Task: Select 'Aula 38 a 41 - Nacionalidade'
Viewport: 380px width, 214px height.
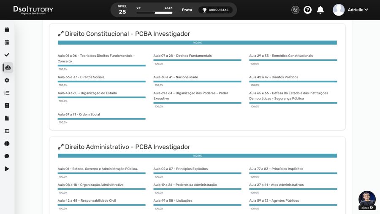Action: [176, 77]
